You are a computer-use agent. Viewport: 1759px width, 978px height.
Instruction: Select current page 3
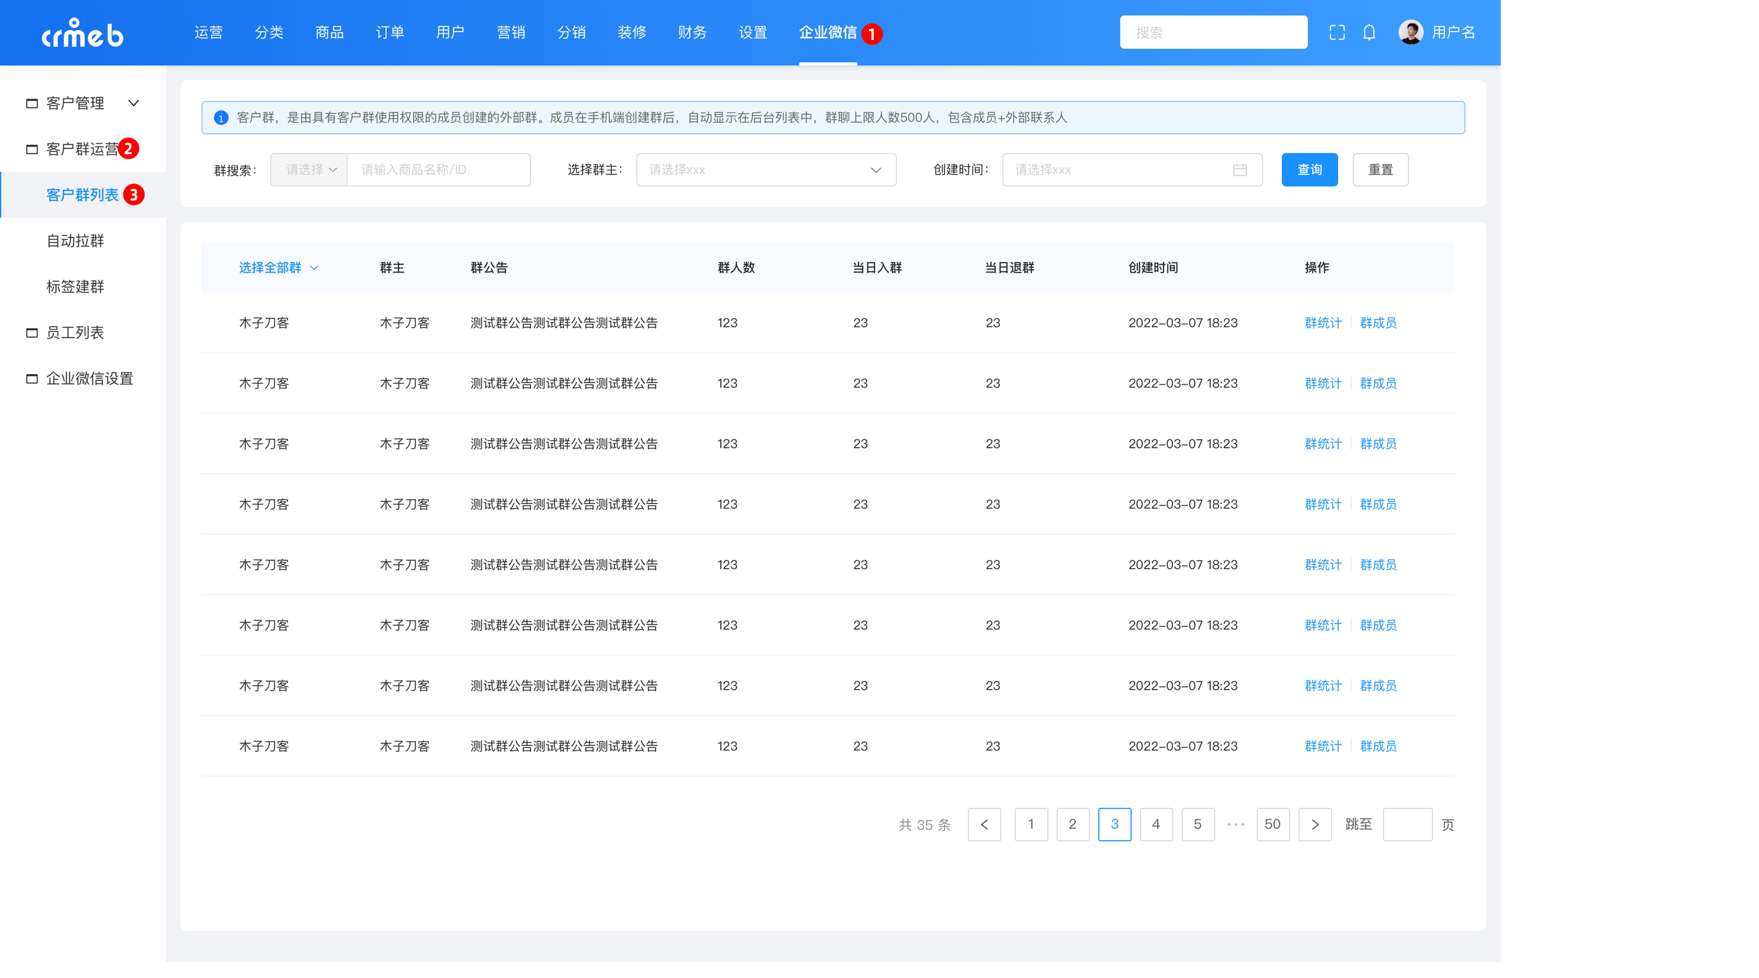tap(1115, 825)
